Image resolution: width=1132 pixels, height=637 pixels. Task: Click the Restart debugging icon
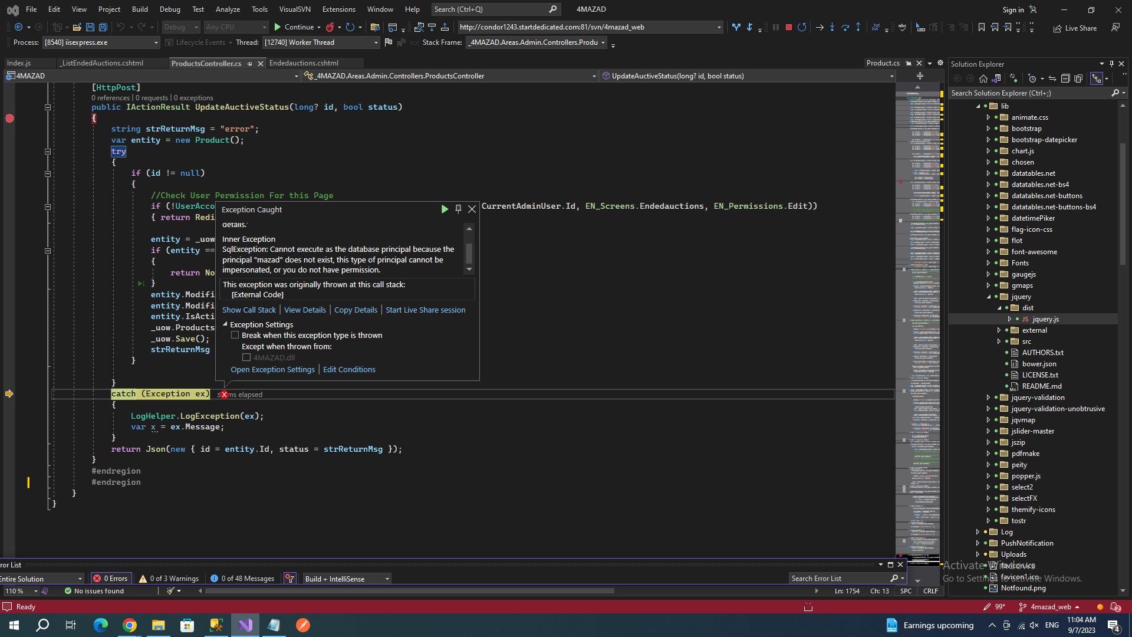802,27
